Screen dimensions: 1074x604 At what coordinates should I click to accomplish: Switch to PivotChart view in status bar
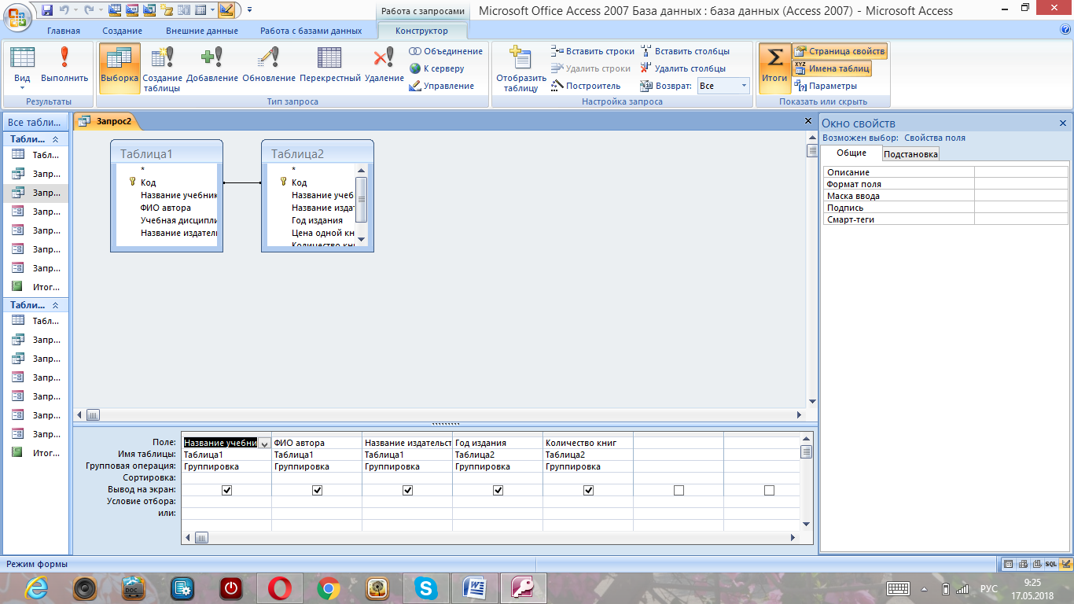[x=1036, y=564]
